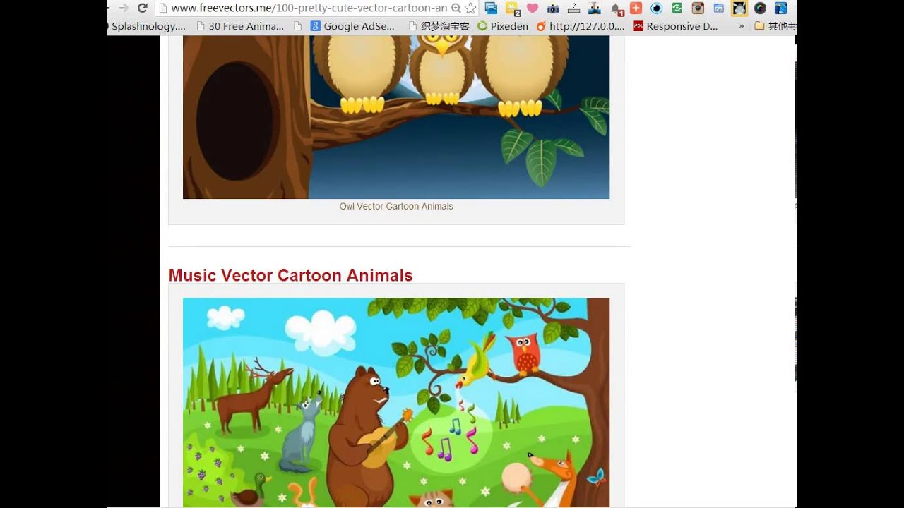Open the Splashnology bookmark
Screen dimensions: 904x508
(x=147, y=26)
